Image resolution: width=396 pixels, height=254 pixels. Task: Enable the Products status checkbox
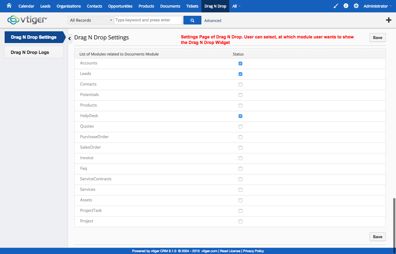pyautogui.click(x=240, y=106)
